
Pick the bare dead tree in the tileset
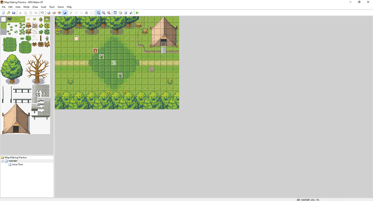[x=37, y=69]
